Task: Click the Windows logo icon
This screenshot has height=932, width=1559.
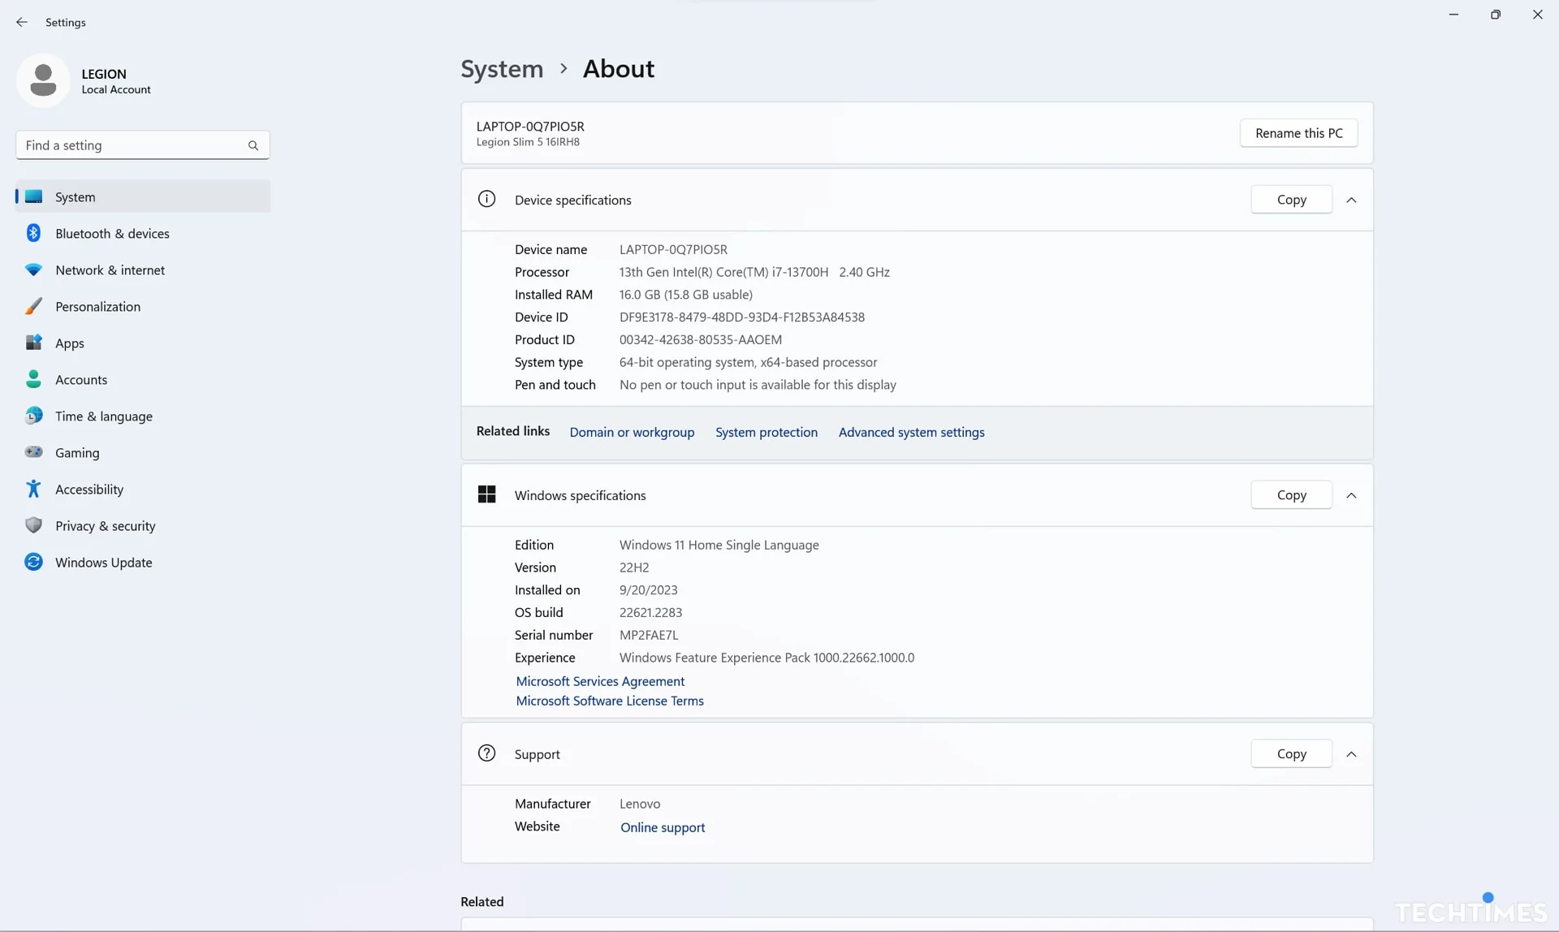Action: click(486, 494)
